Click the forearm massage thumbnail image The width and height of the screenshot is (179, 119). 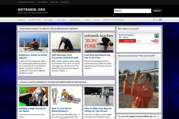pyautogui.click(x=66, y=43)
